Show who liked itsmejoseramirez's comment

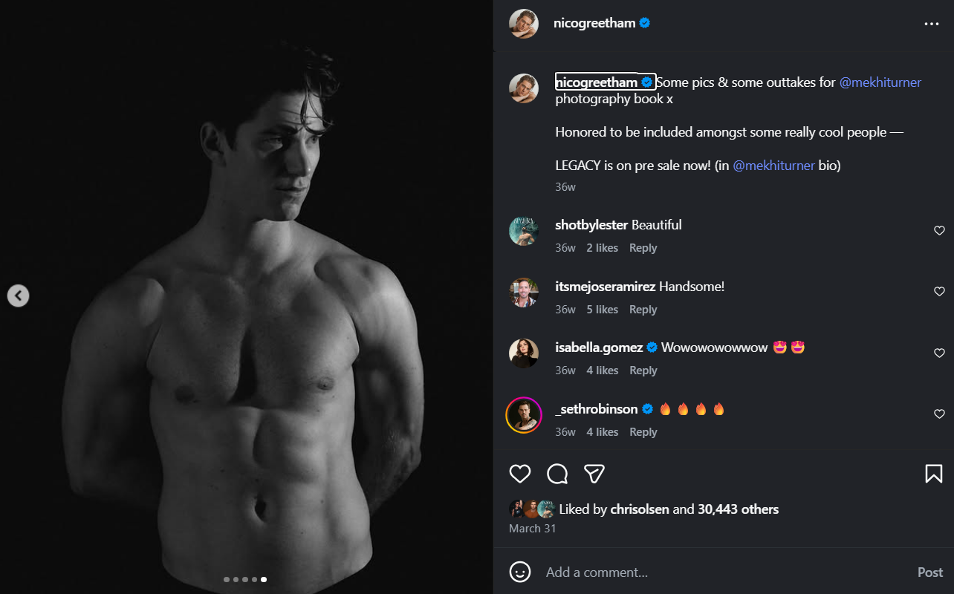click(602, 310)
